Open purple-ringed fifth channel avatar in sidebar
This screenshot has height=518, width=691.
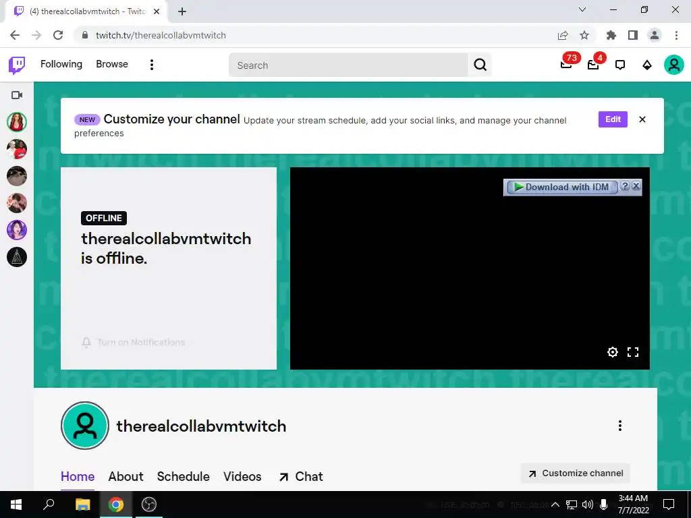(x=17, y=230)
